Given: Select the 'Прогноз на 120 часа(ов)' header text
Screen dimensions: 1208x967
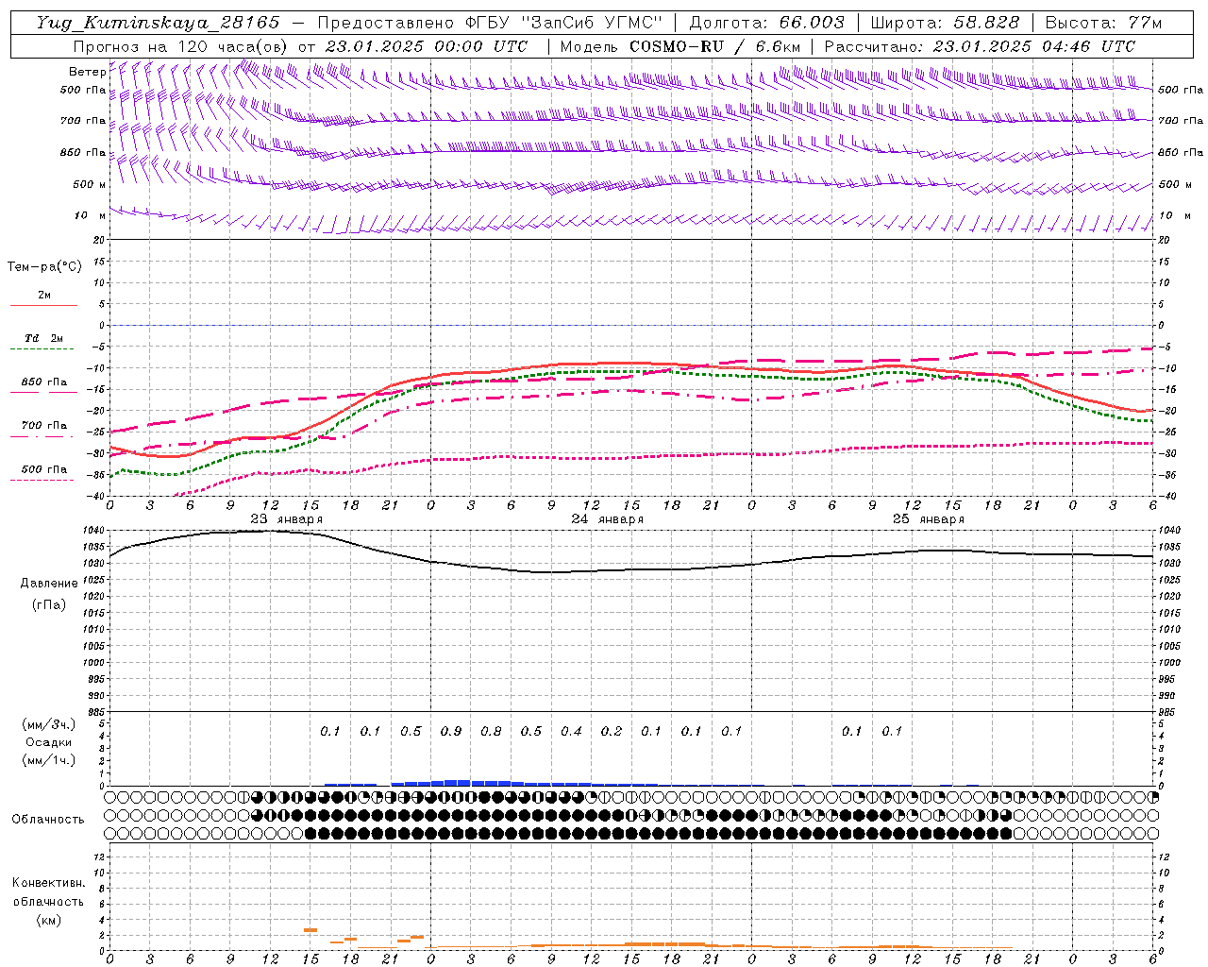Looking at the screenshot, I should pyautogui.click(x=181, y=46).
